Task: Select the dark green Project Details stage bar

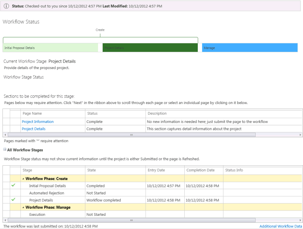Action: pos(150,48)
